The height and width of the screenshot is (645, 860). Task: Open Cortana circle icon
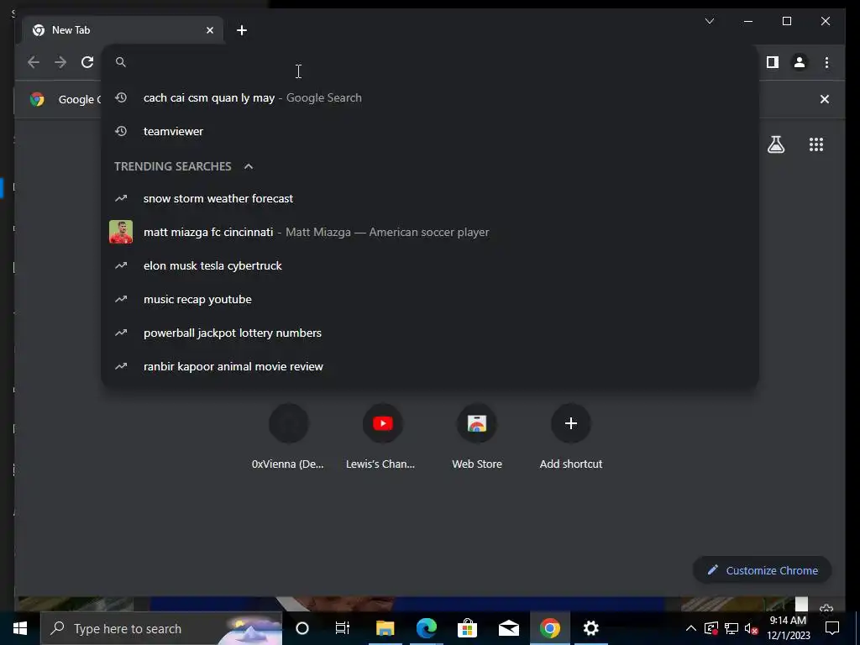(x=302, y=628)
